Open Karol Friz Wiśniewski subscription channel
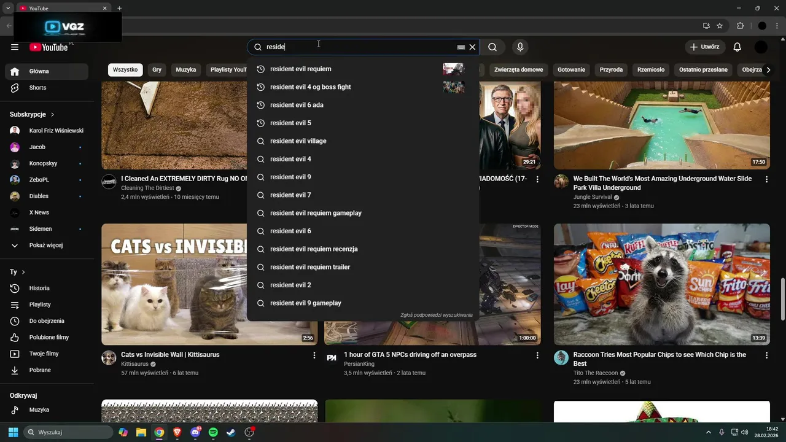786x442 pixels. coord(47,131)
